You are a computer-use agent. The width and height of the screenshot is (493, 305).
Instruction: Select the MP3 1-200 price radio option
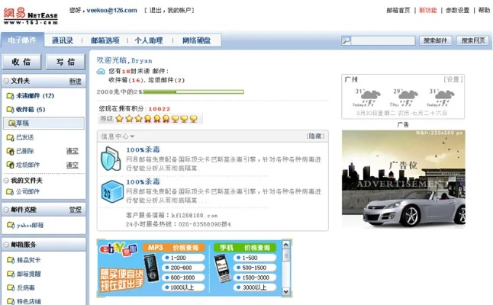(183, 258)
